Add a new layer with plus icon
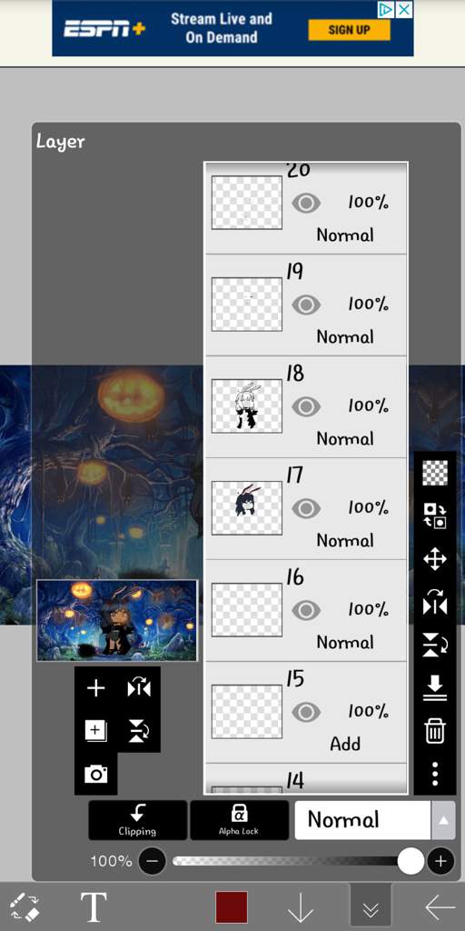The height and width of the screenshot is (931, 465). 95,688
